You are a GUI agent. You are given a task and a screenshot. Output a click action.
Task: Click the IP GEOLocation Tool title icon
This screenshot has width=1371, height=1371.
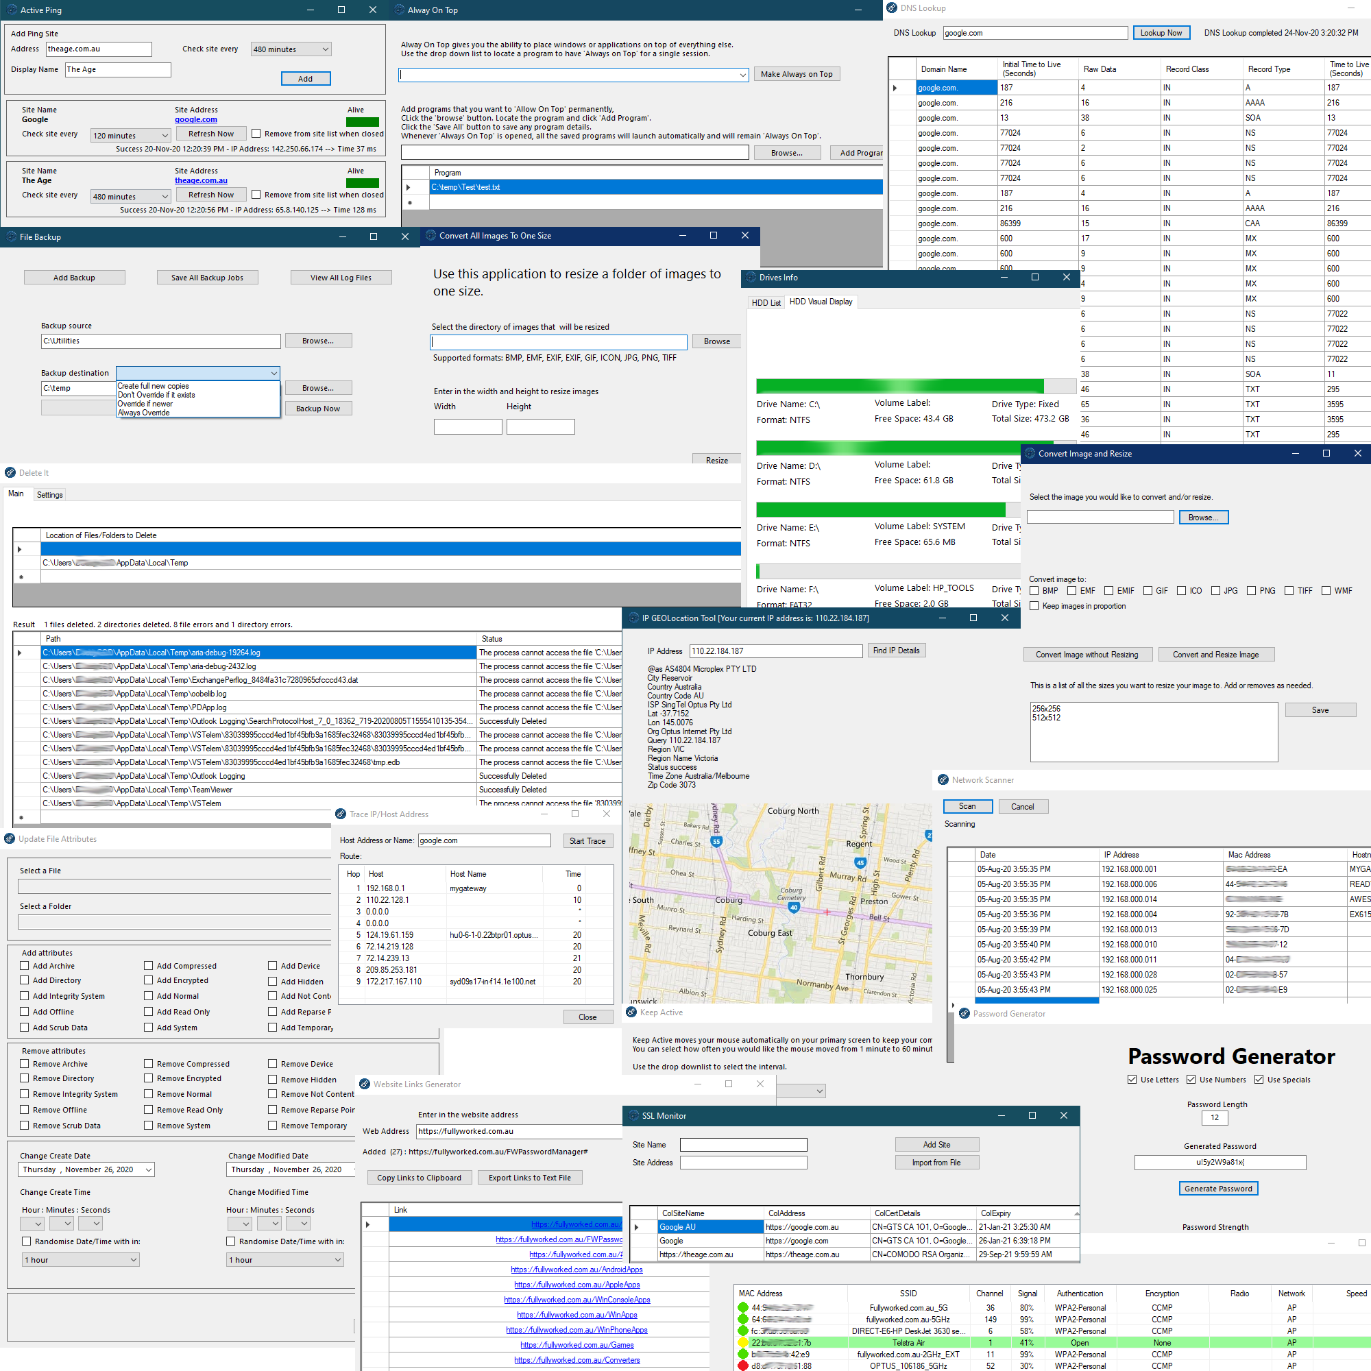pos(633,618)
